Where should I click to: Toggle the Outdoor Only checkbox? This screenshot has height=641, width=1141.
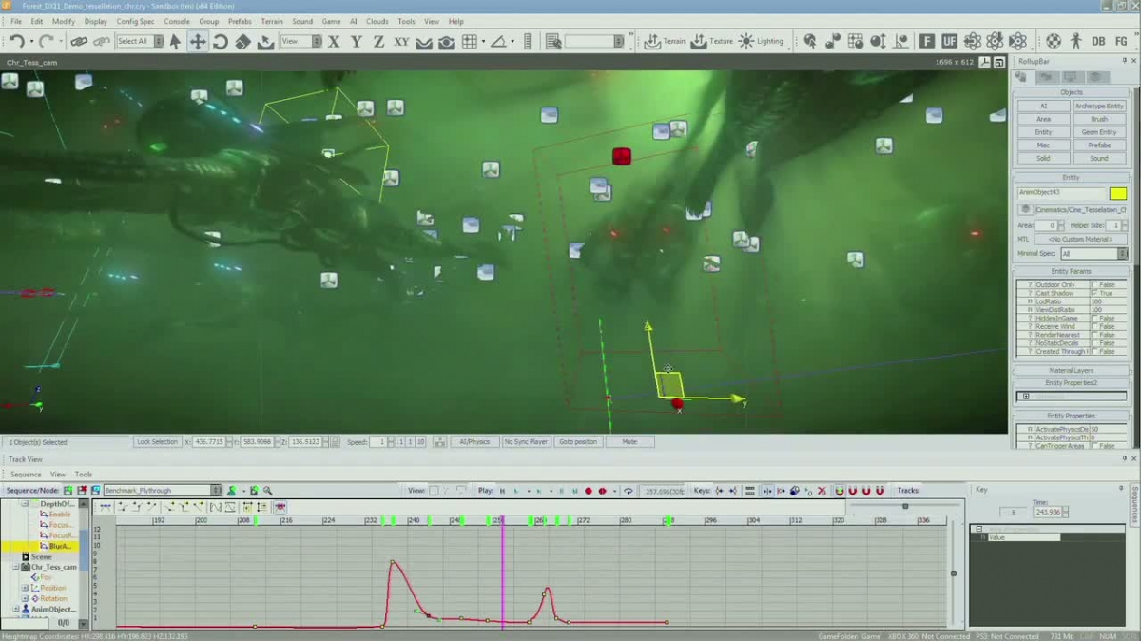point(1095,285)
